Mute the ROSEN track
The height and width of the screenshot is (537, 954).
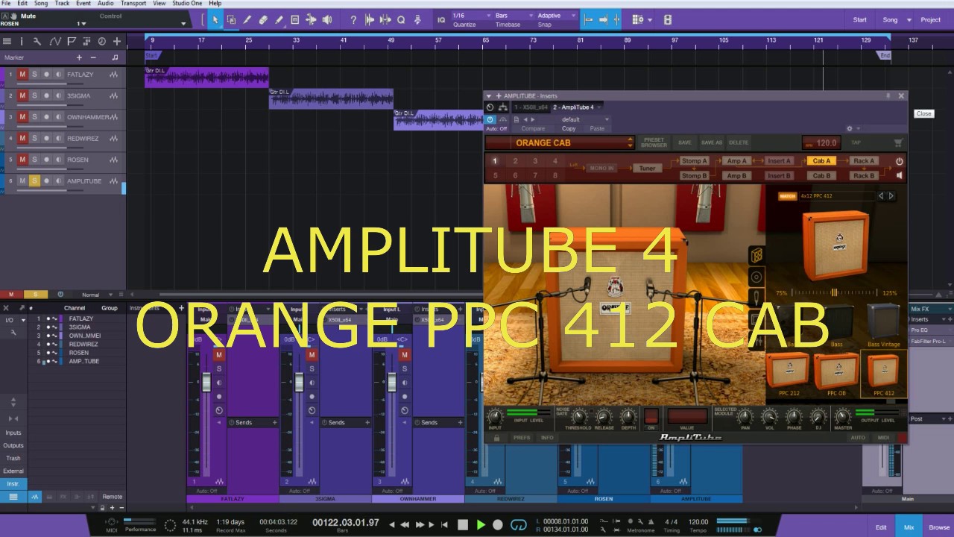pyautogui.click(x=22, y=160)
